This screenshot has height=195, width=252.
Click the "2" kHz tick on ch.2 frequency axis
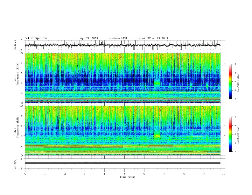23,146
